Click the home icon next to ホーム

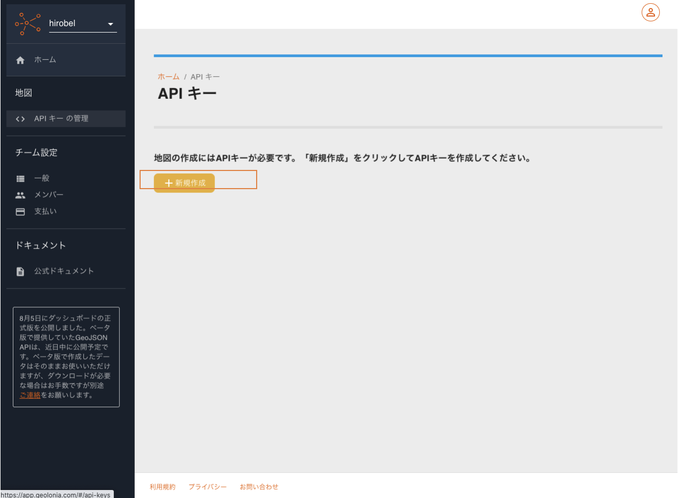coord(20,59)
